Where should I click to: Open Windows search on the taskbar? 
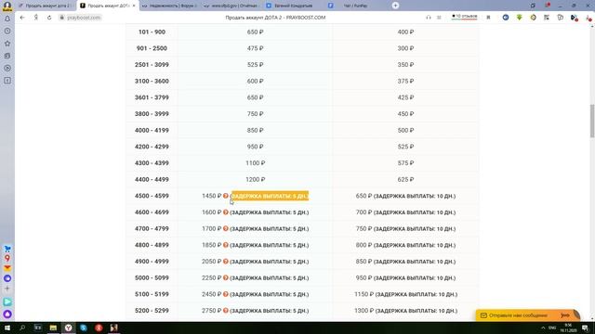(x=22, y=328)
